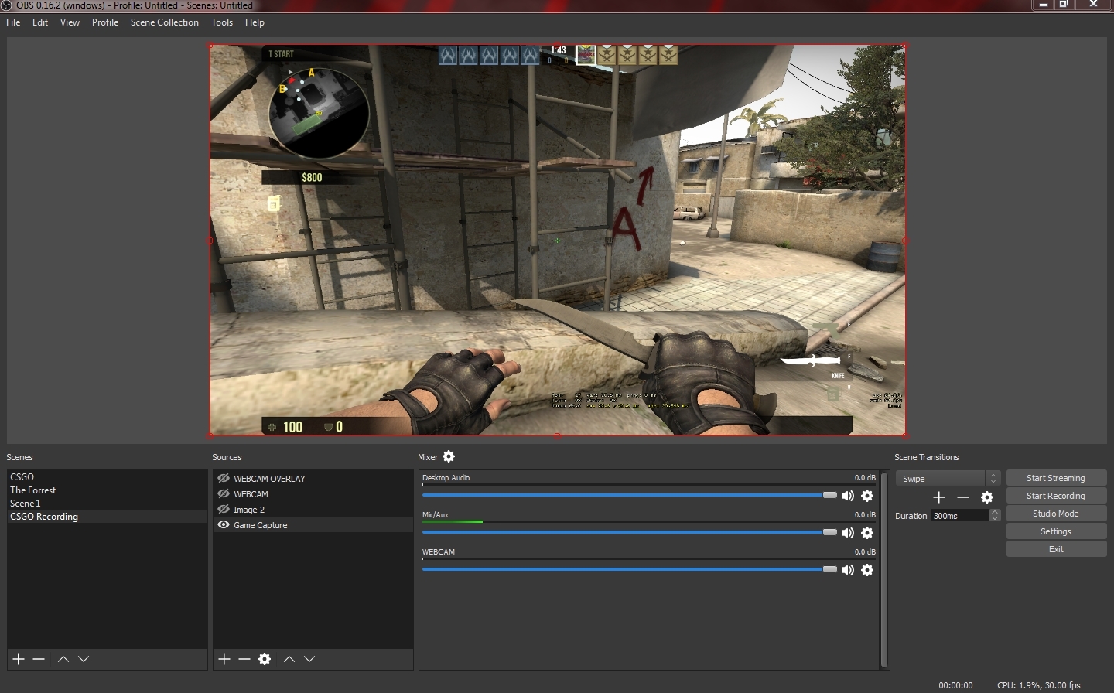1114x693 pixels.
Task: Open transition properties gear icon
Action: pyautogui.click(x=987, y=497)
